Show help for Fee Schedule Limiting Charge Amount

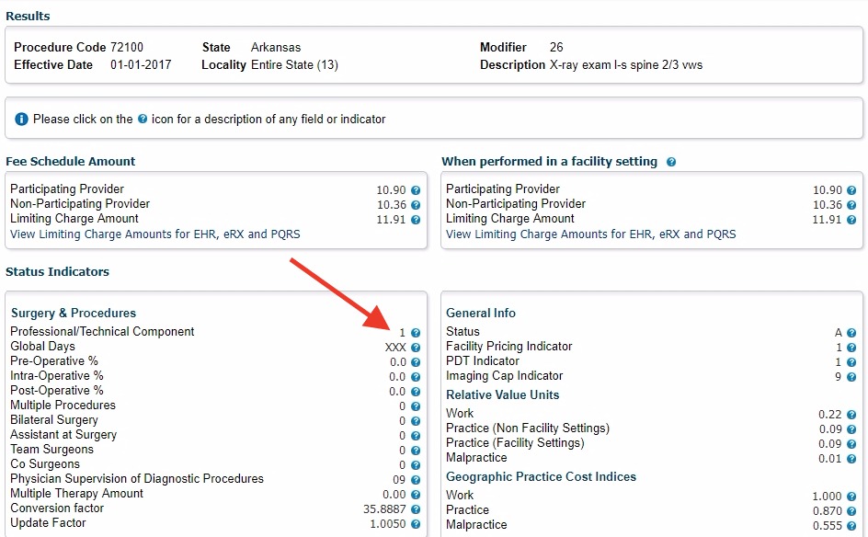tap(416, 220)
